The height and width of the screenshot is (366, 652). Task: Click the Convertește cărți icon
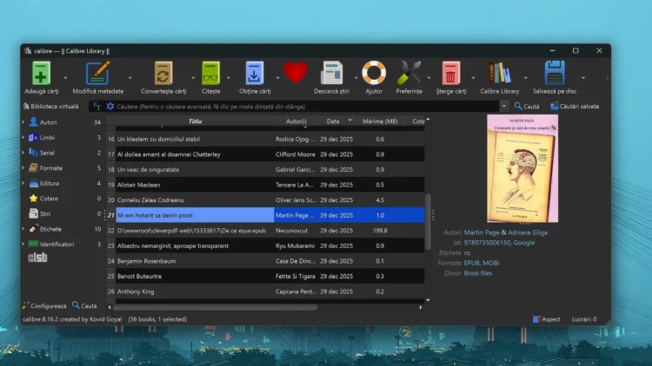coord(163,73)
